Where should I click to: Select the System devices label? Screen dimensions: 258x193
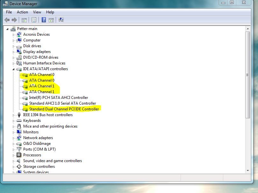[x=36, y=172]
